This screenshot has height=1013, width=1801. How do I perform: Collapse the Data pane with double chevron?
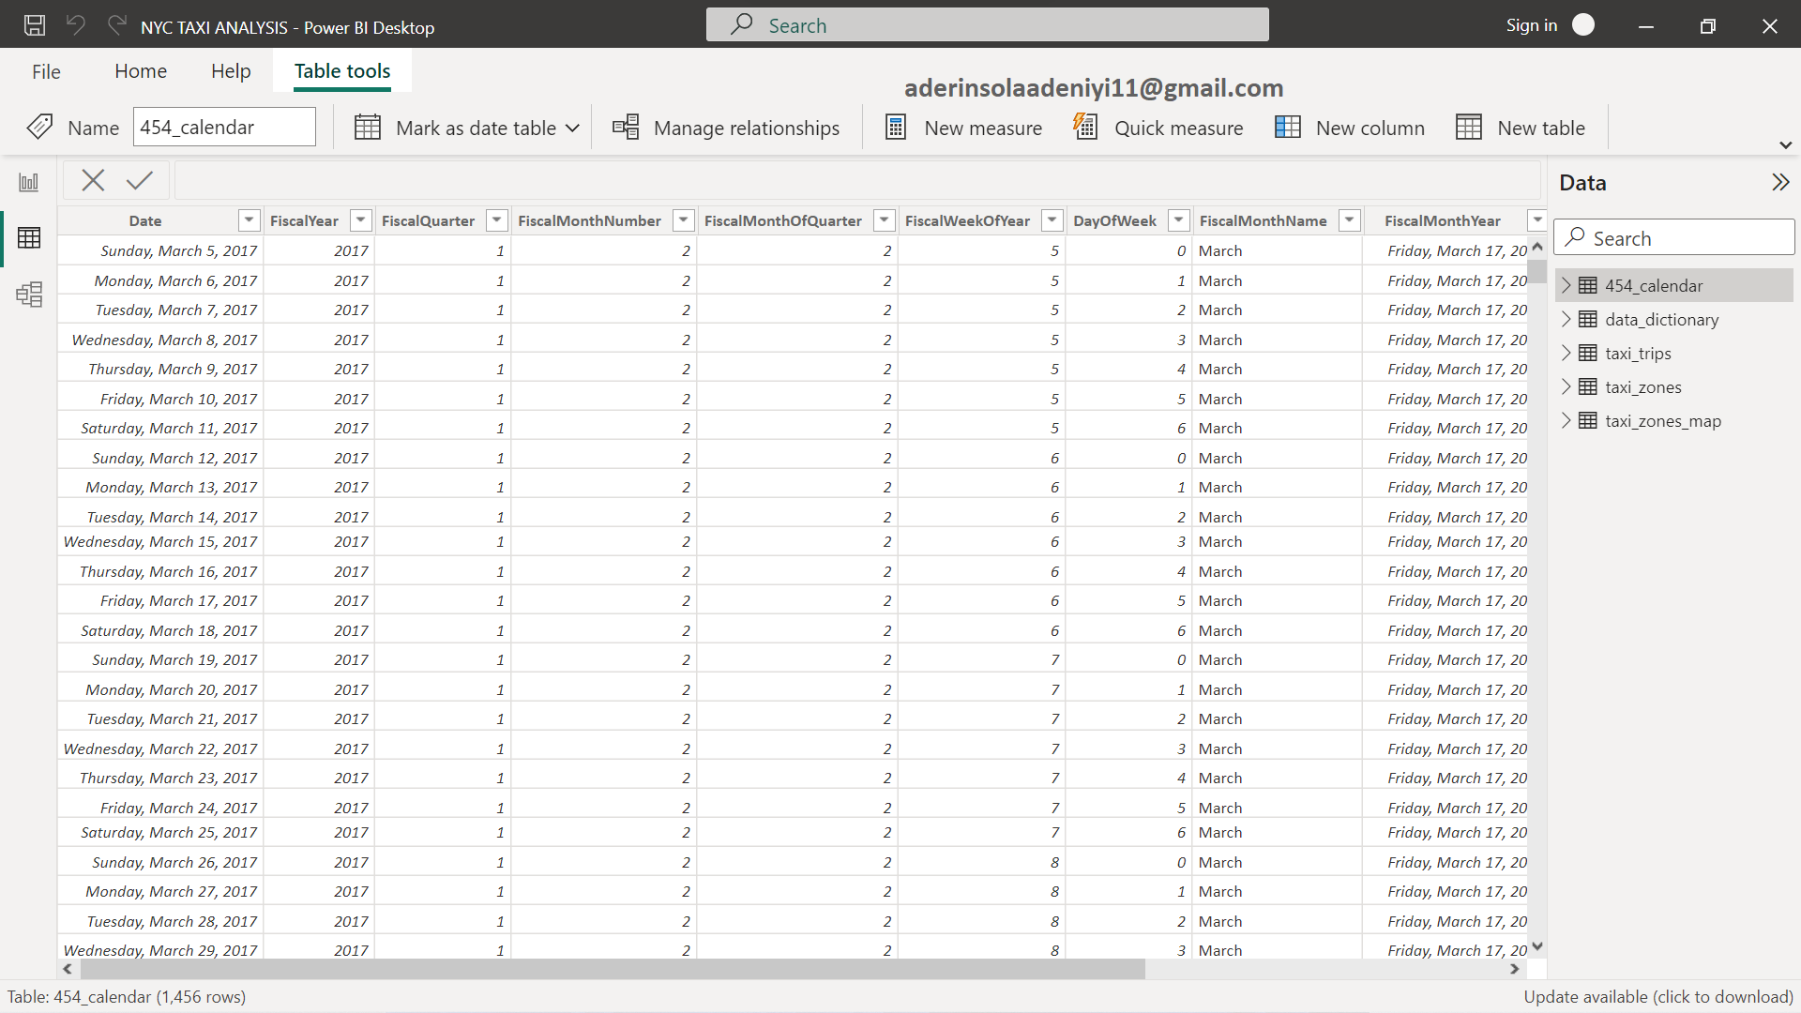tap(1779, 183)
